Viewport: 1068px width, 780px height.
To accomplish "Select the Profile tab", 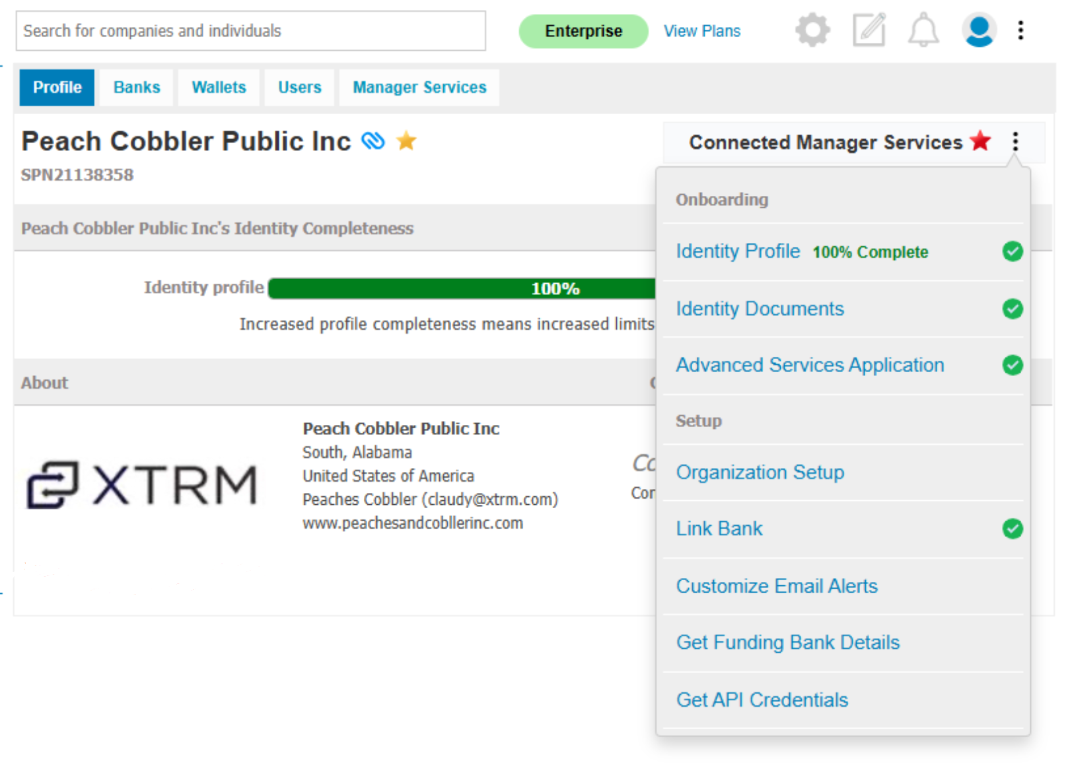I will coord(57,88).
